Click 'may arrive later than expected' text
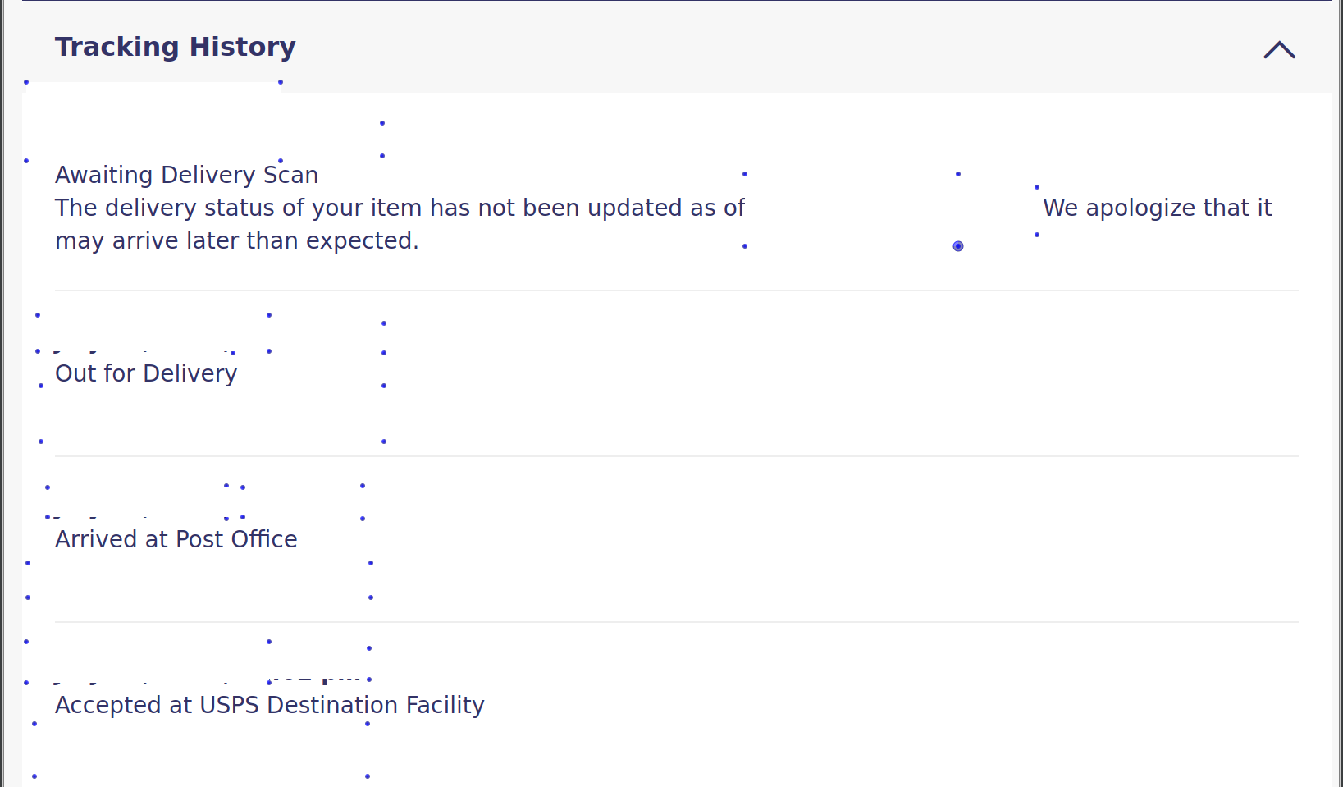Screen dimensions: 1343x787 tap(236, 240)
